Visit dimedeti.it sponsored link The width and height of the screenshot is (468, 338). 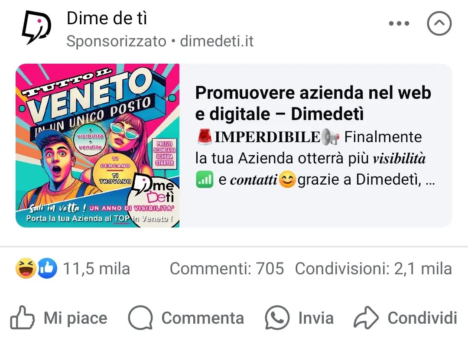pyautogui.click(x=217, y=41)
